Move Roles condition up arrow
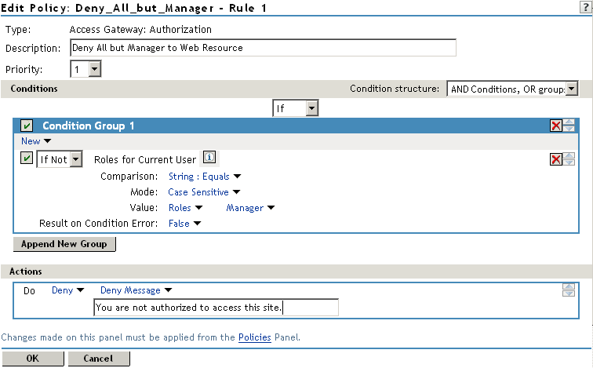 point(569,156)
